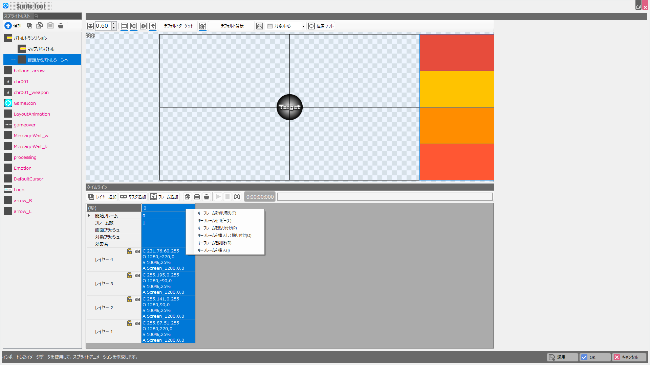This screenshot has width=650, height=365.
Task: Click the OK button
Action: pos(595,357)
